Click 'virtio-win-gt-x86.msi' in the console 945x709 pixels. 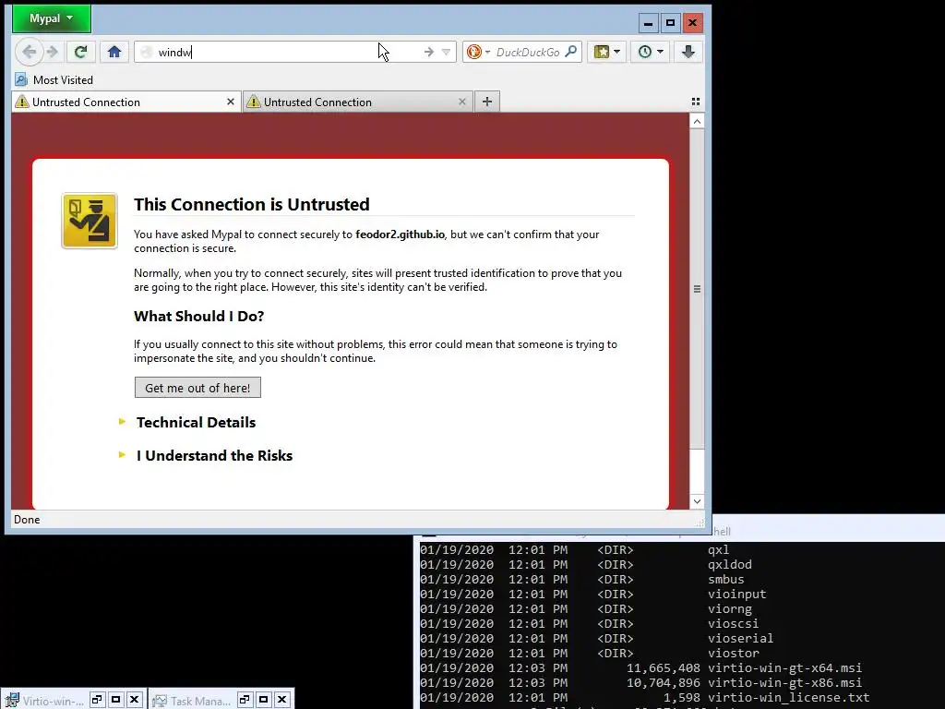coord(784,682)
